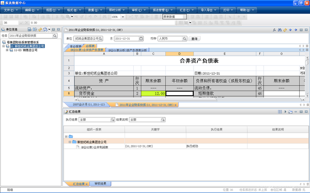The image size is (310, 193).
Task: Open the 文件 menu
Action: (10, 10)
